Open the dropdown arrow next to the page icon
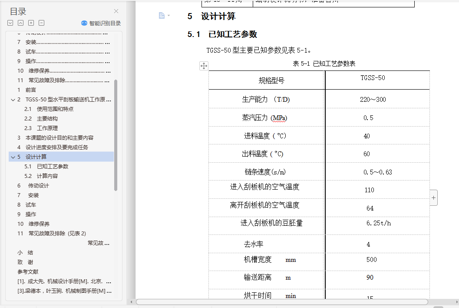Viewport: 459px width, 308px height. point(168,16)
